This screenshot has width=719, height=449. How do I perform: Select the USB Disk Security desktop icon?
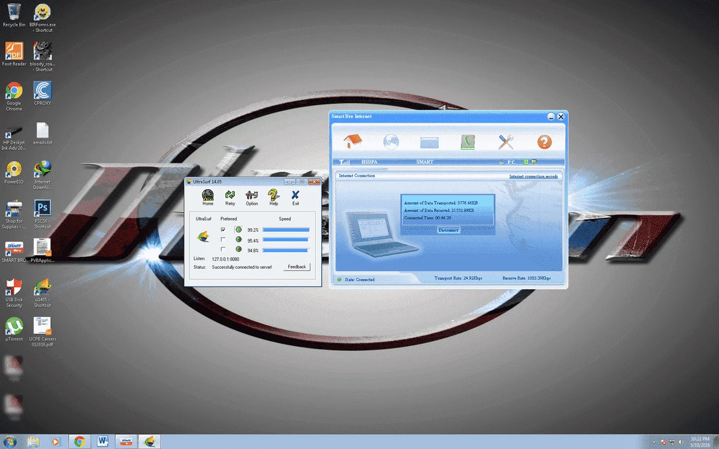(14, 293)
